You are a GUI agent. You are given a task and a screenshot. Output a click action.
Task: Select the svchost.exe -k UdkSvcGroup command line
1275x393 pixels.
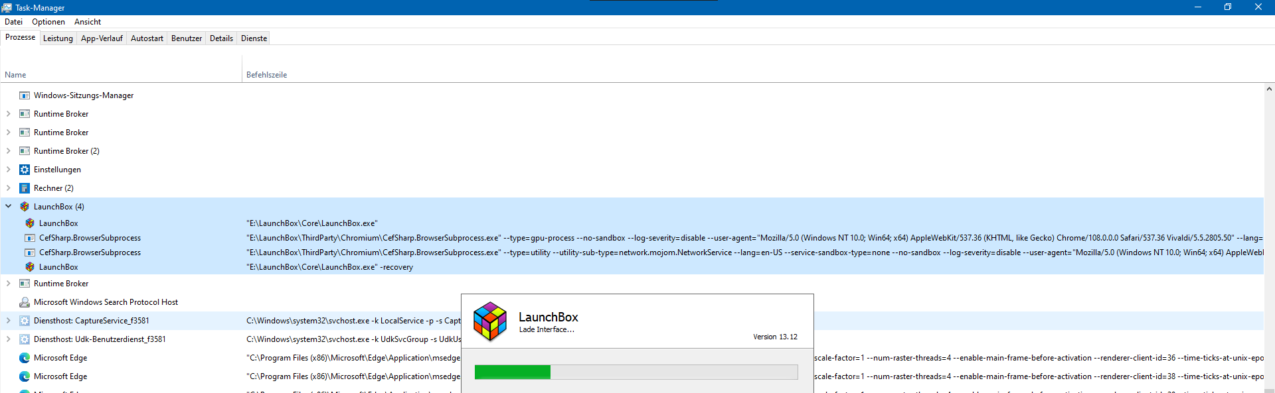(353, 339)
